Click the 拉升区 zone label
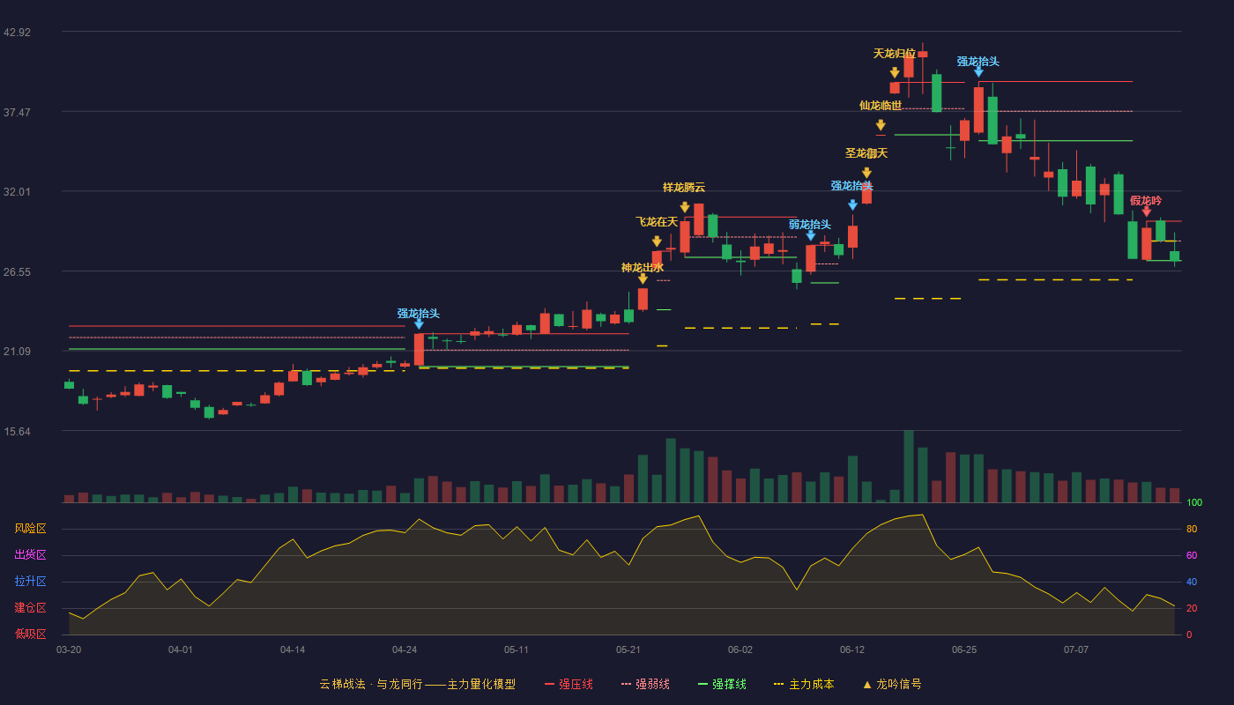 [x=30, y=582]
